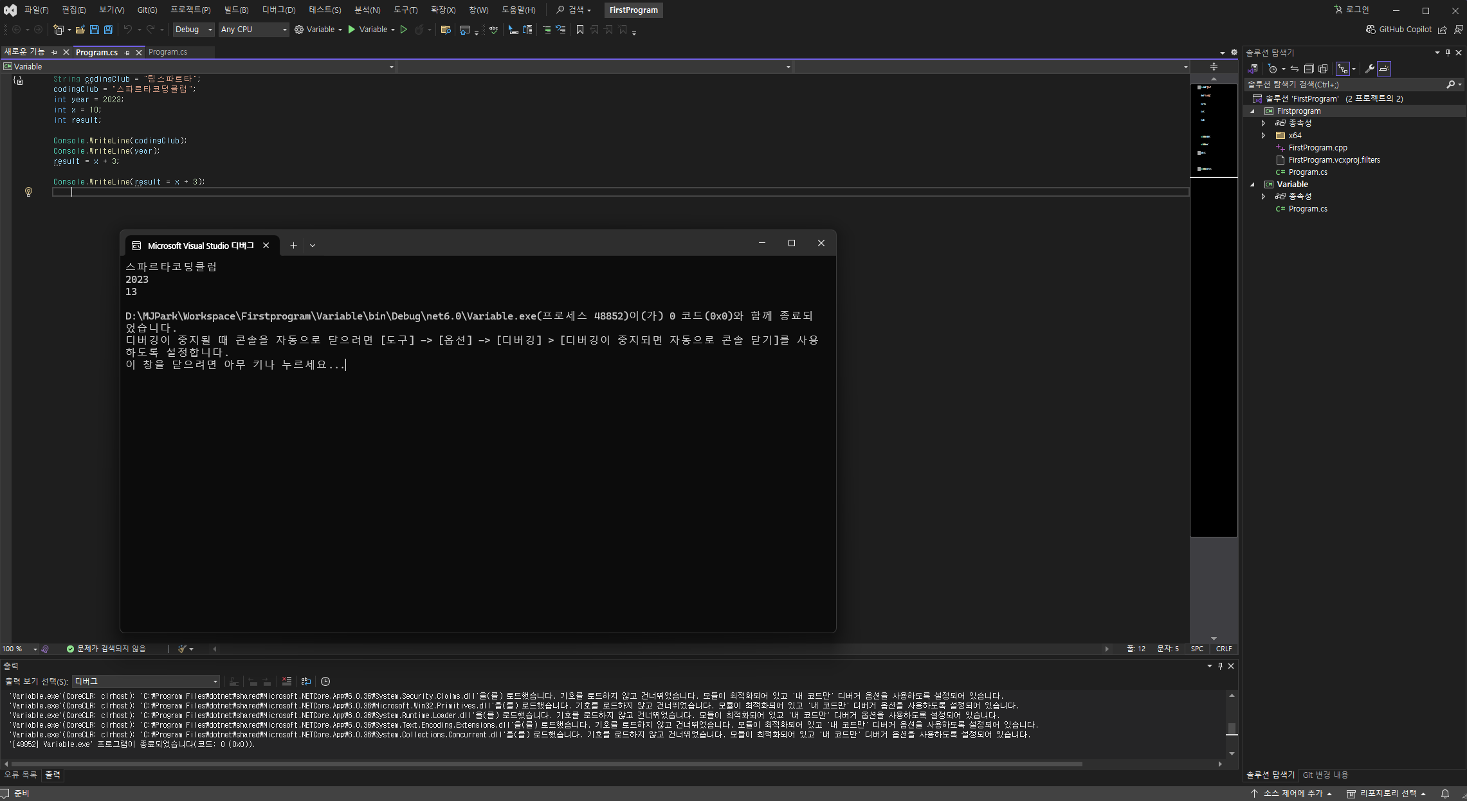
Task: Switch to the 오류 목록 tab
Action: tap(21, 775)
